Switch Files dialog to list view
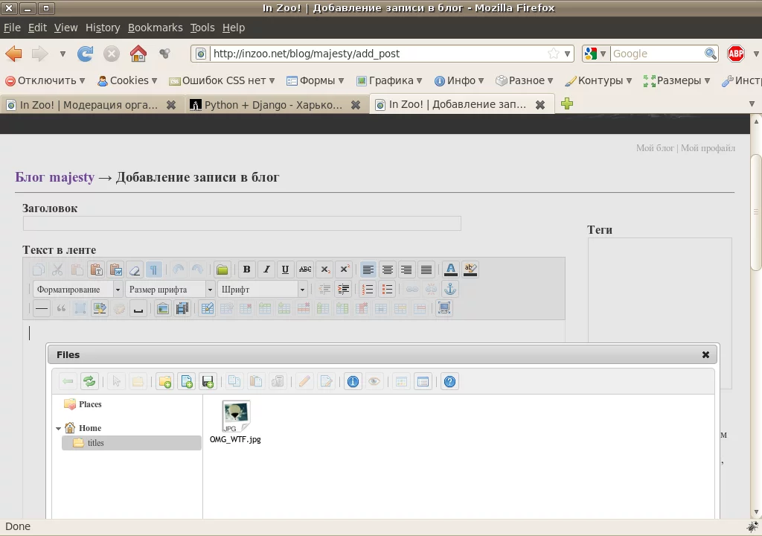This screenshot has width=762, height=536. (423, 382)
